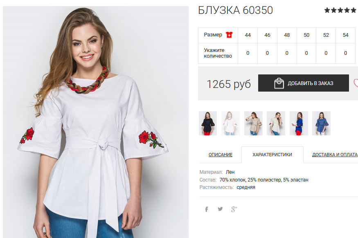
Task: View the white blouse thumbnail
Action: pos(230,123)
